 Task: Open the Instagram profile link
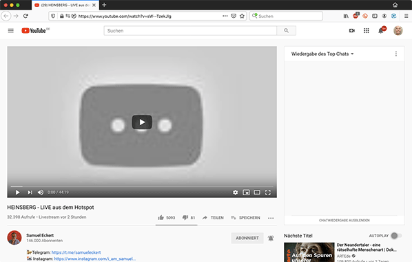click(x=95, y=259)
